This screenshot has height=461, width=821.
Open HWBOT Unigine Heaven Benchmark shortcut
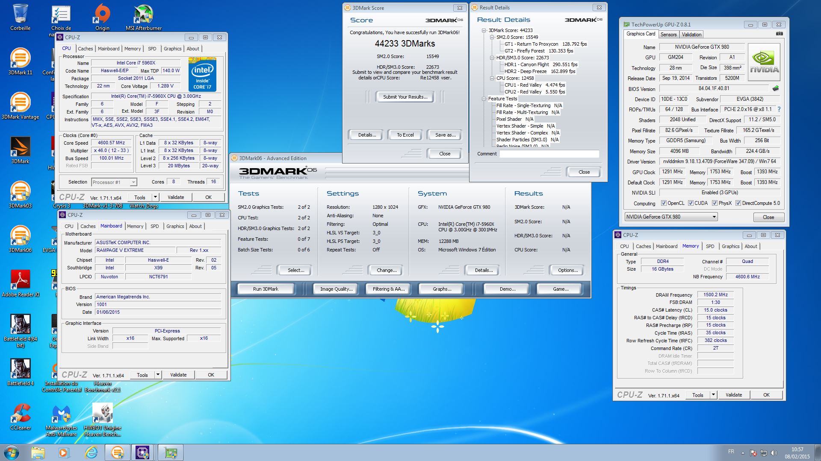[x=102, y=420]
